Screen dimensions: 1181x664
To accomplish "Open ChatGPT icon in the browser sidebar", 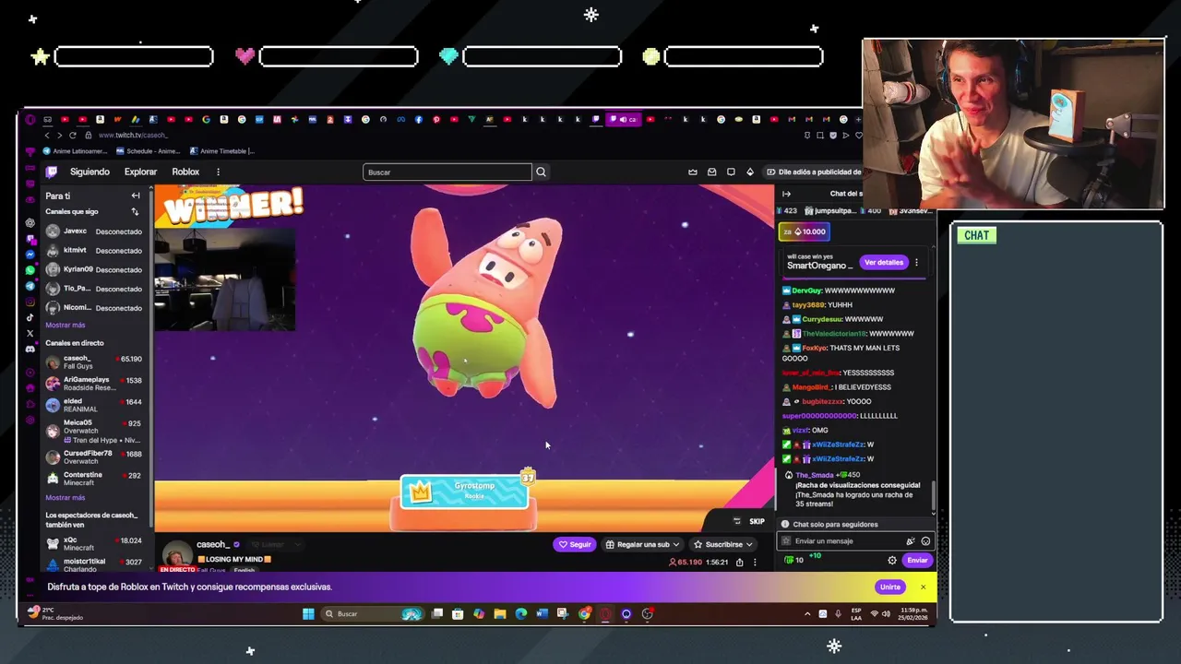I will (30, 223).
